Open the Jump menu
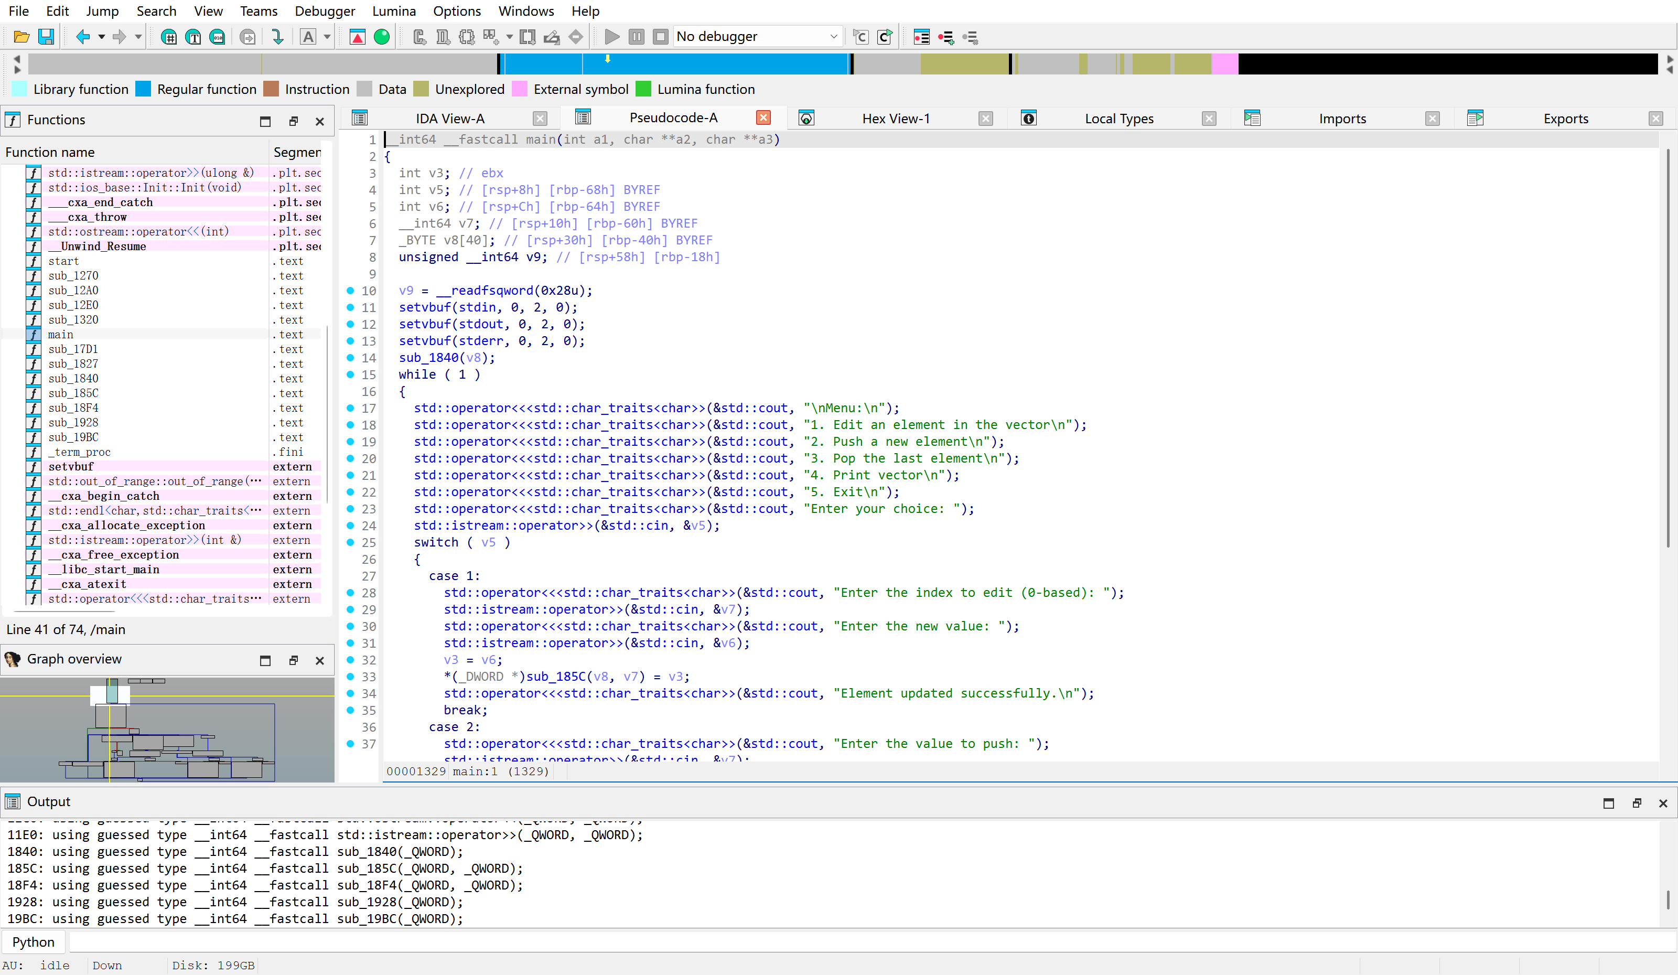Viewport: 1678px width, 975px height. point(102,10)
